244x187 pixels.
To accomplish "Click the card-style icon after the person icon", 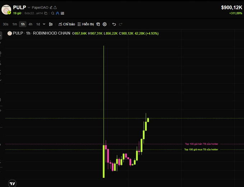I will (x=62, y=13).
